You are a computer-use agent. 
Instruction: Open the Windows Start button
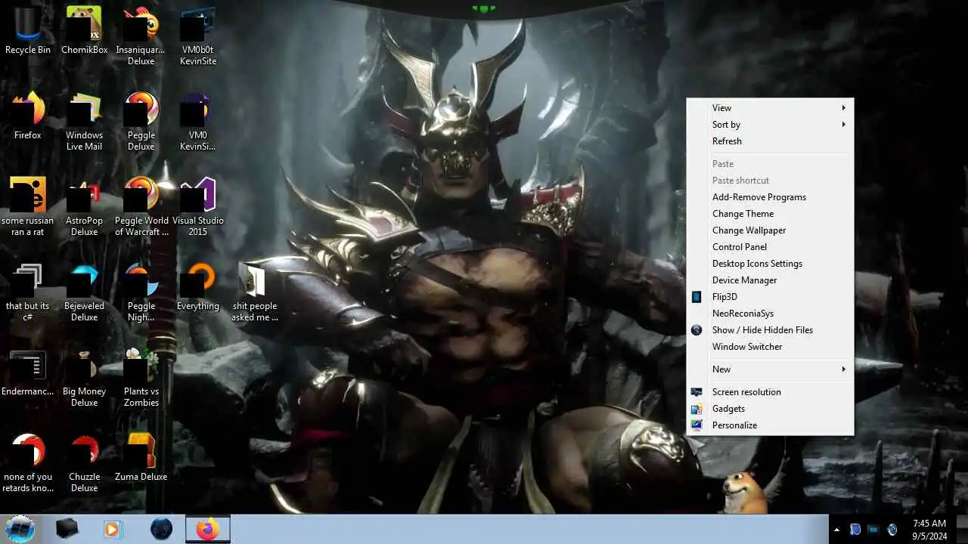click(20, 529)
